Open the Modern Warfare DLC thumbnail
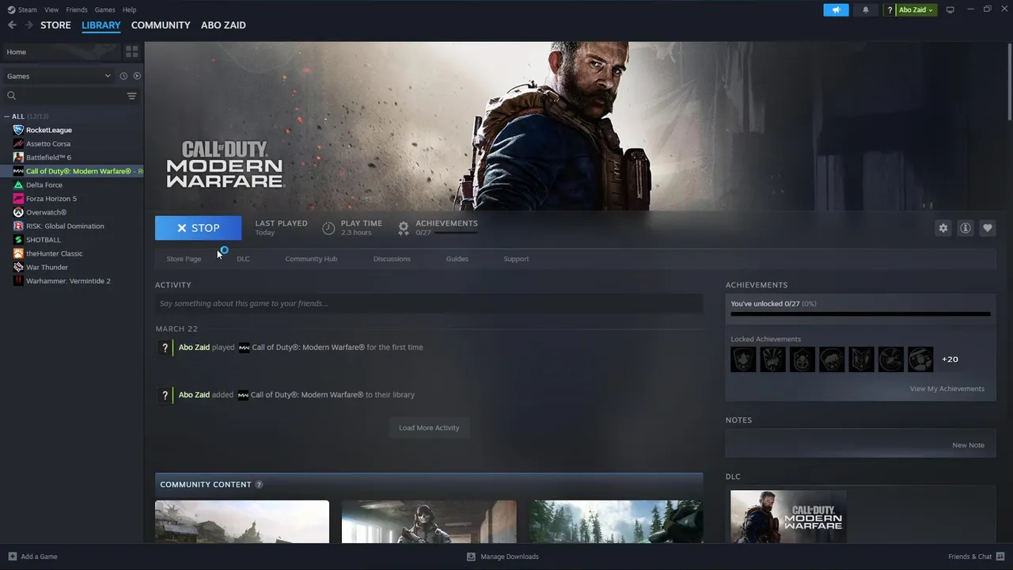The width and height of the screenshot is (1013, 570). pyautogui.click(x=788, y=517)
